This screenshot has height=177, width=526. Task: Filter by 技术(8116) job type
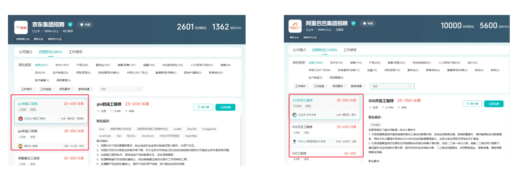coord(337,63)
